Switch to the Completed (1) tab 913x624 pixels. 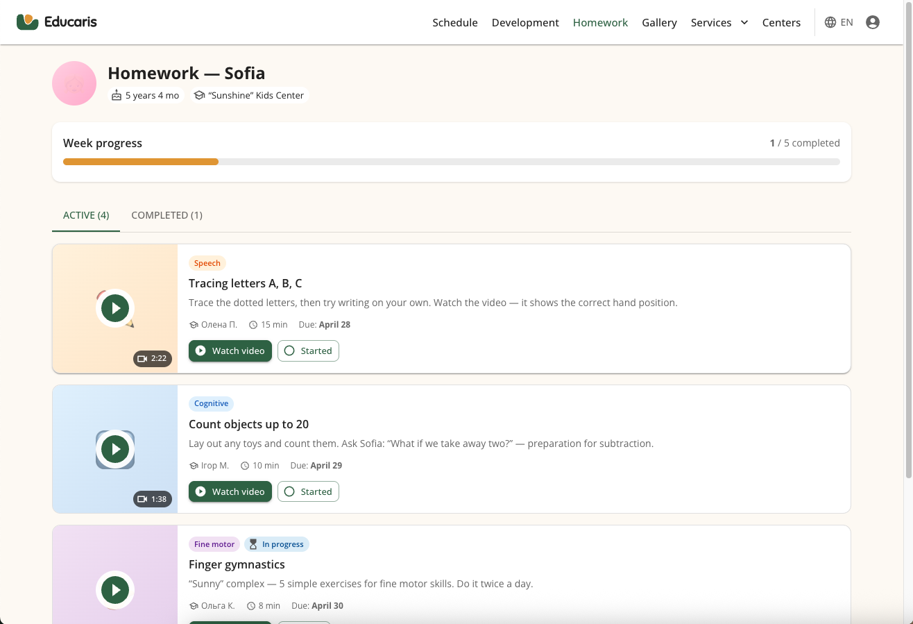[x=167, y=215]
